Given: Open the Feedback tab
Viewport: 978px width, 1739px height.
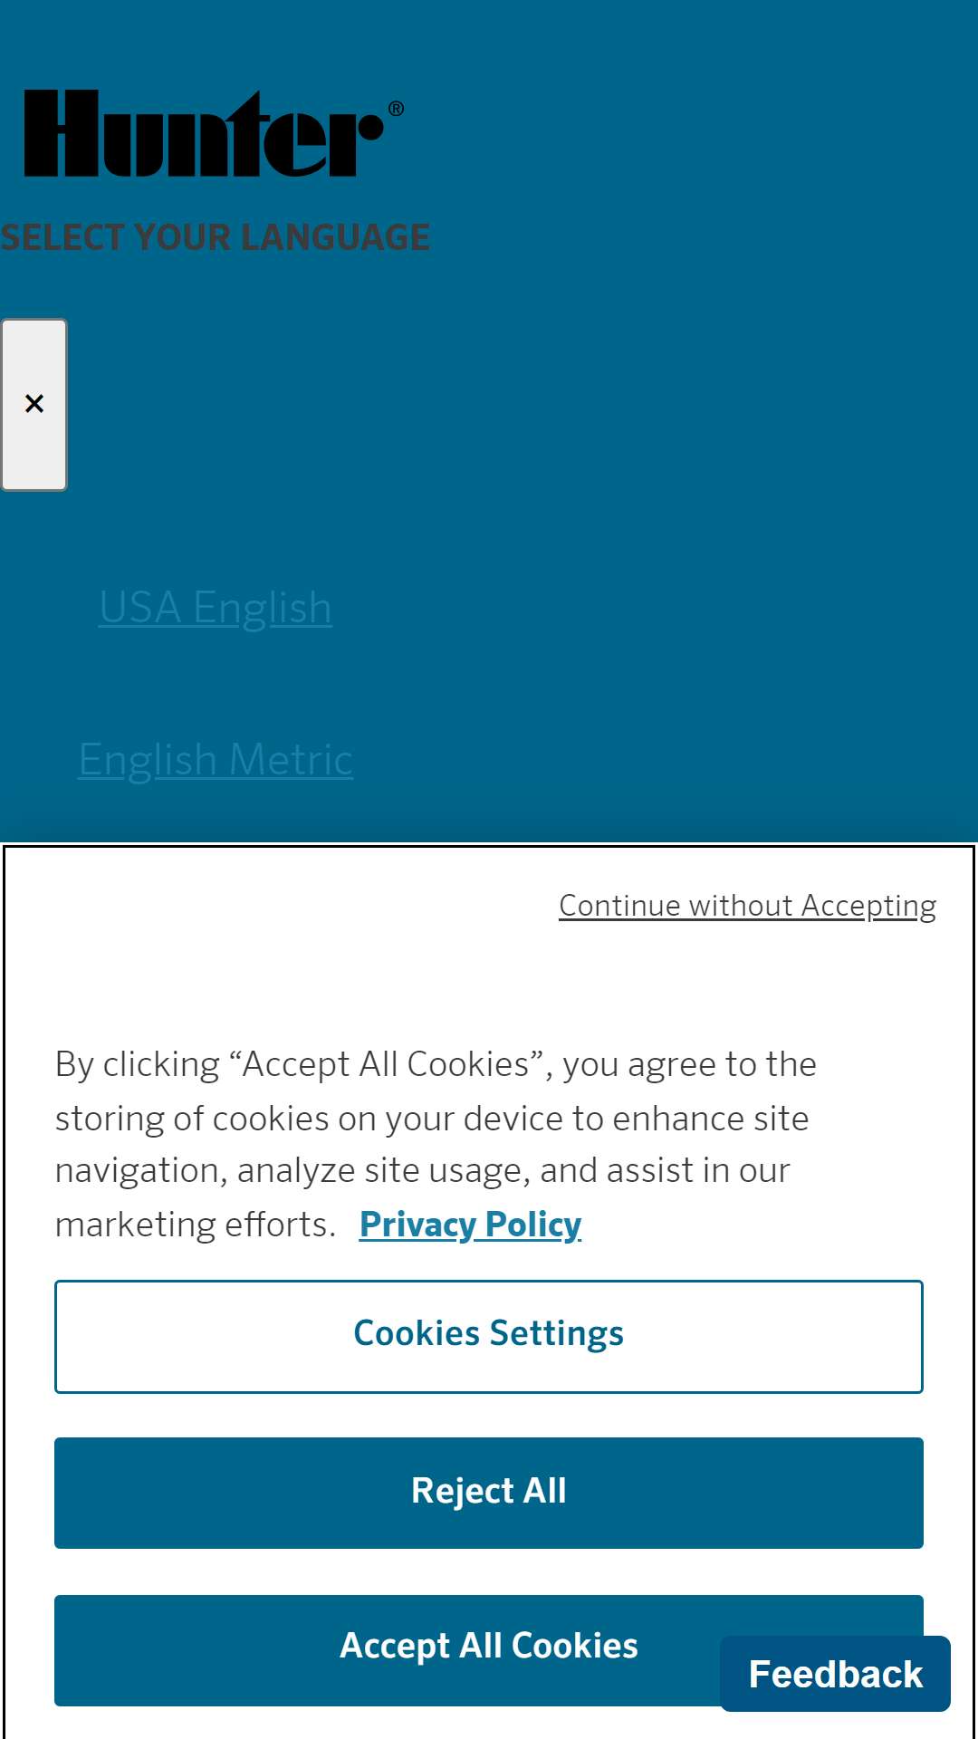Looking at the screenshot, I should [x=835, y=1674].
